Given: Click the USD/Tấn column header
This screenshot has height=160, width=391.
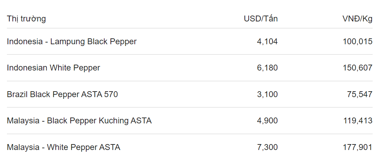Looking at the screenshot, I should pyautogui.click(x=260, y=19).
